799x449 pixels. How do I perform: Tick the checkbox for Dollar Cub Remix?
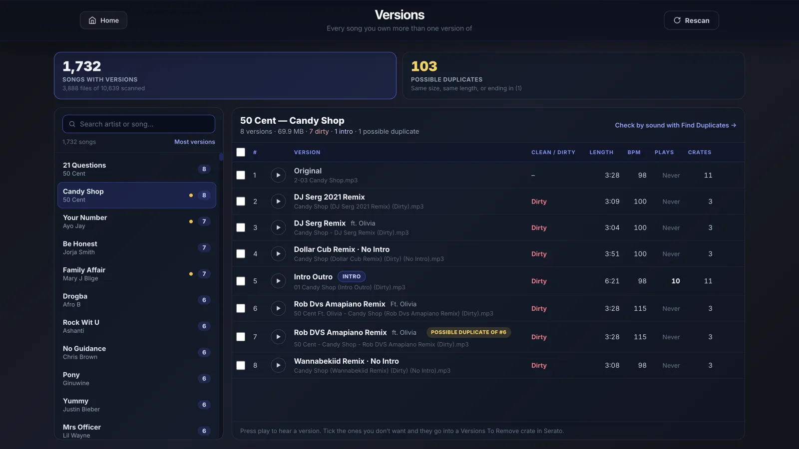click(x=241, y=254)
